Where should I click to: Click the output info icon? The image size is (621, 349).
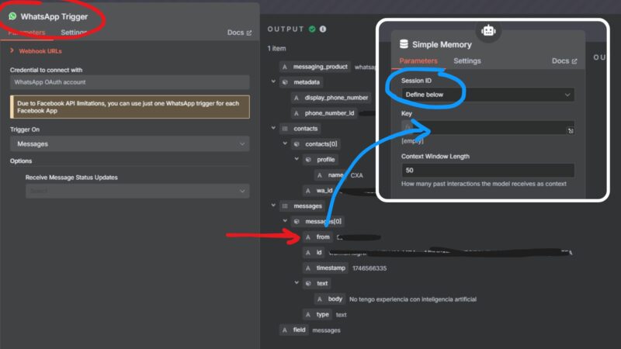coord(323,29)
